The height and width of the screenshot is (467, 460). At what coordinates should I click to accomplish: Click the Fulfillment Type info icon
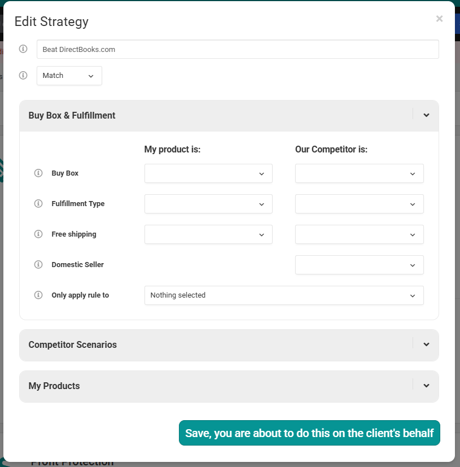click(x=38, y=204)
